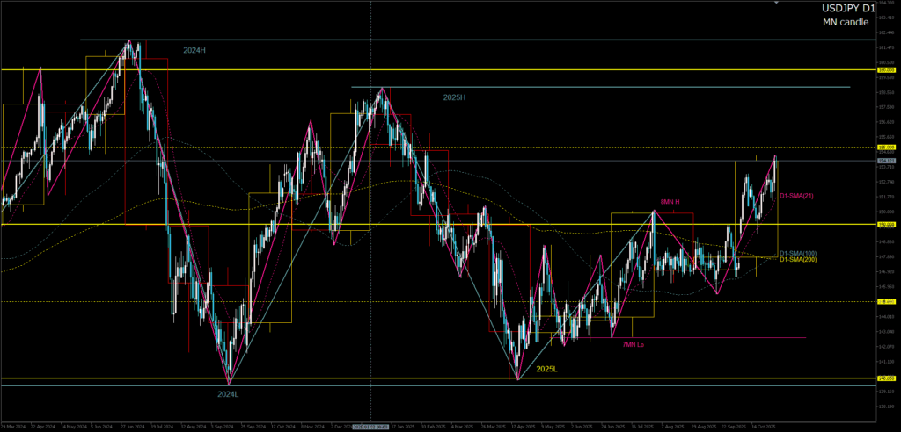The image size is (901, 432).
Task: Select the D1-SMA(100) indicator label
Action: (x=800, y=253)
